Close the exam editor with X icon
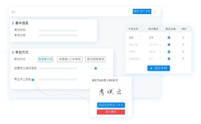 [155, 12]
